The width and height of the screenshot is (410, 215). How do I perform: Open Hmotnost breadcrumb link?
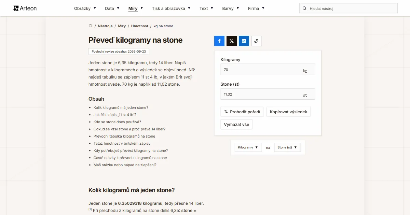point(140,26)
